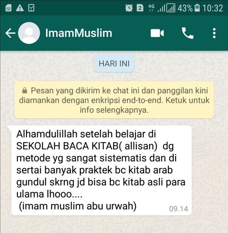Tap the battery 43% indicator
This screenshot has height=233, width=228.
click(x=189, y=8)
